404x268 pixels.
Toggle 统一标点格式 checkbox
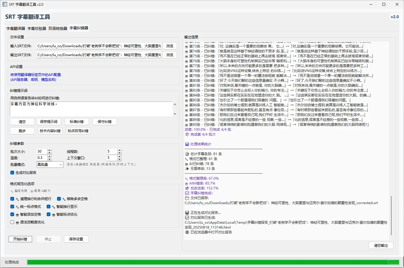12,207
